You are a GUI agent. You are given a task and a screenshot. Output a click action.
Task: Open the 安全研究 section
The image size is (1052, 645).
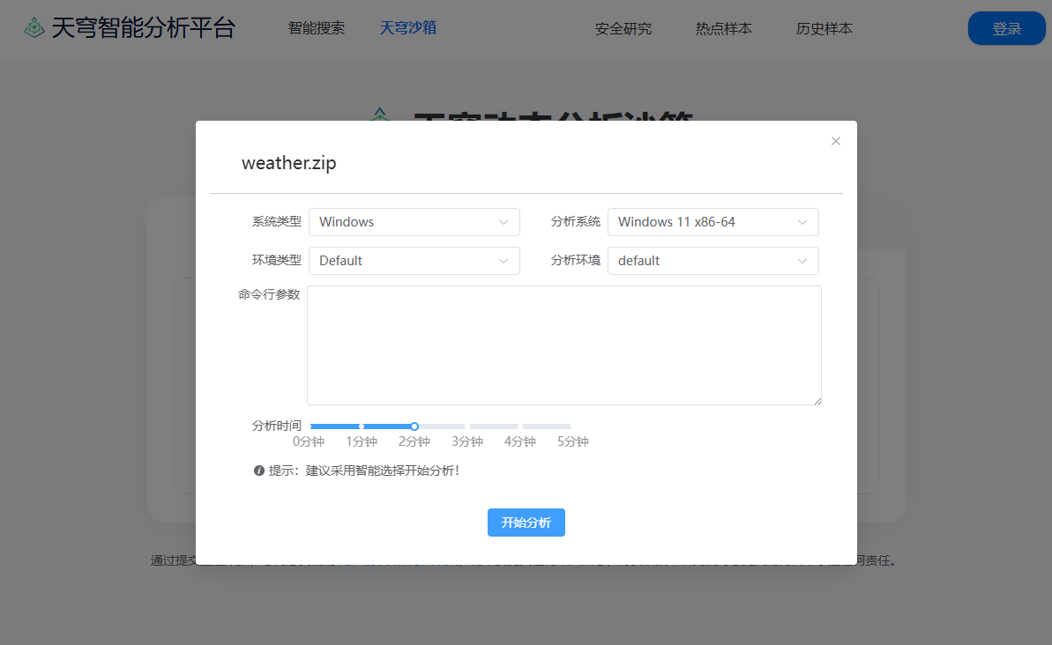tap(623, 28)
